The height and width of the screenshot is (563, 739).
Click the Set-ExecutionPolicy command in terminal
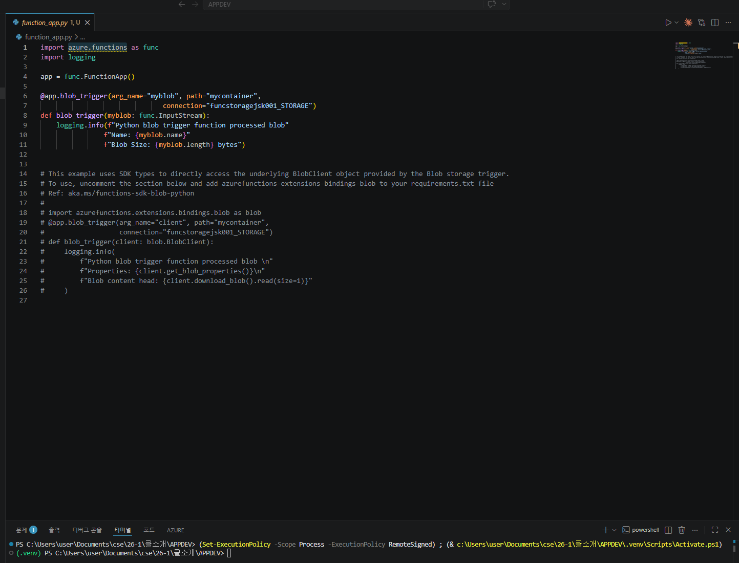click(x=237, y=544)
